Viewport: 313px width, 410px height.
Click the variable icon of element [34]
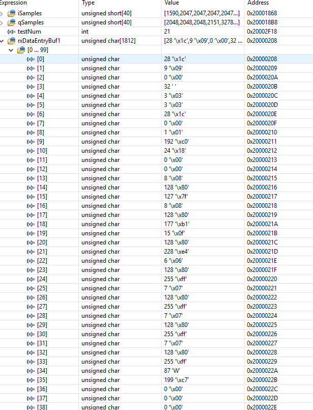coord(30,371)
